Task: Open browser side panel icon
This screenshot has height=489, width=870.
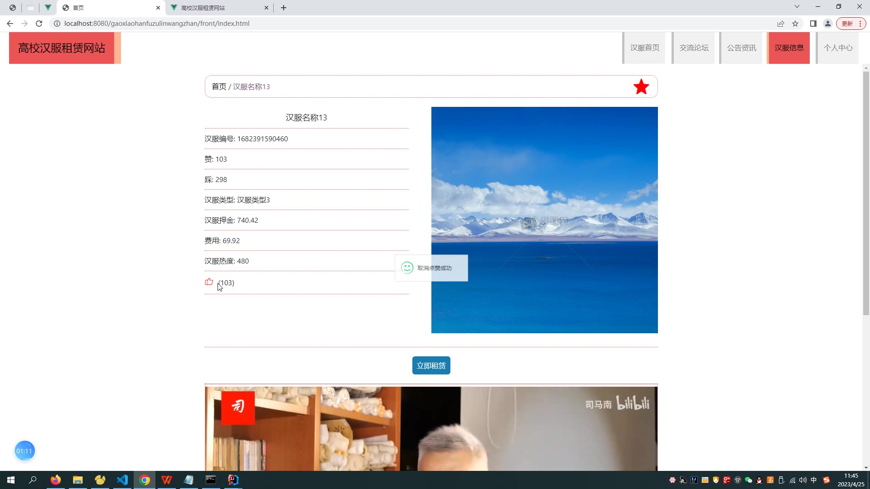Action: coord(813,24)
